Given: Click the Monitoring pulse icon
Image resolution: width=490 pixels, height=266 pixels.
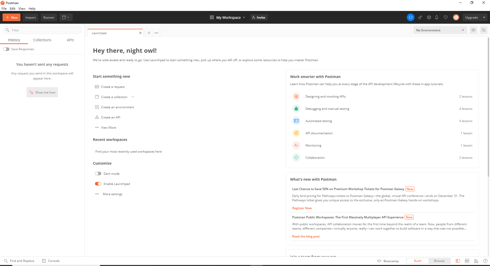Looking at the screenshot, I should (x=296, y=145).
